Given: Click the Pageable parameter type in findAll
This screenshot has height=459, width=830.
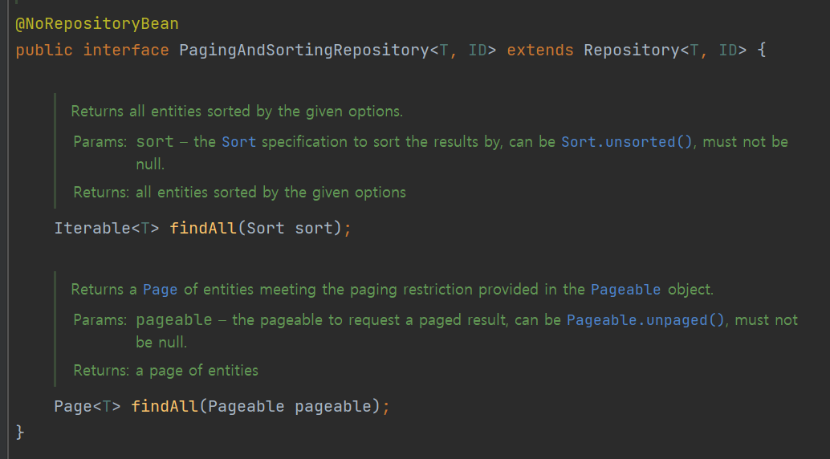Looking at the screenshot, I should 246,407.
